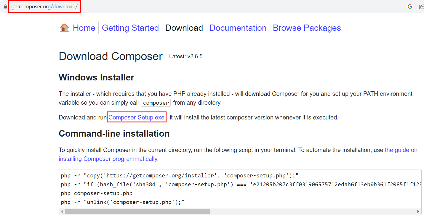This screenshot has width=424, height=220.
Task: Click the Google profile icon
Action: coord(410,6)
